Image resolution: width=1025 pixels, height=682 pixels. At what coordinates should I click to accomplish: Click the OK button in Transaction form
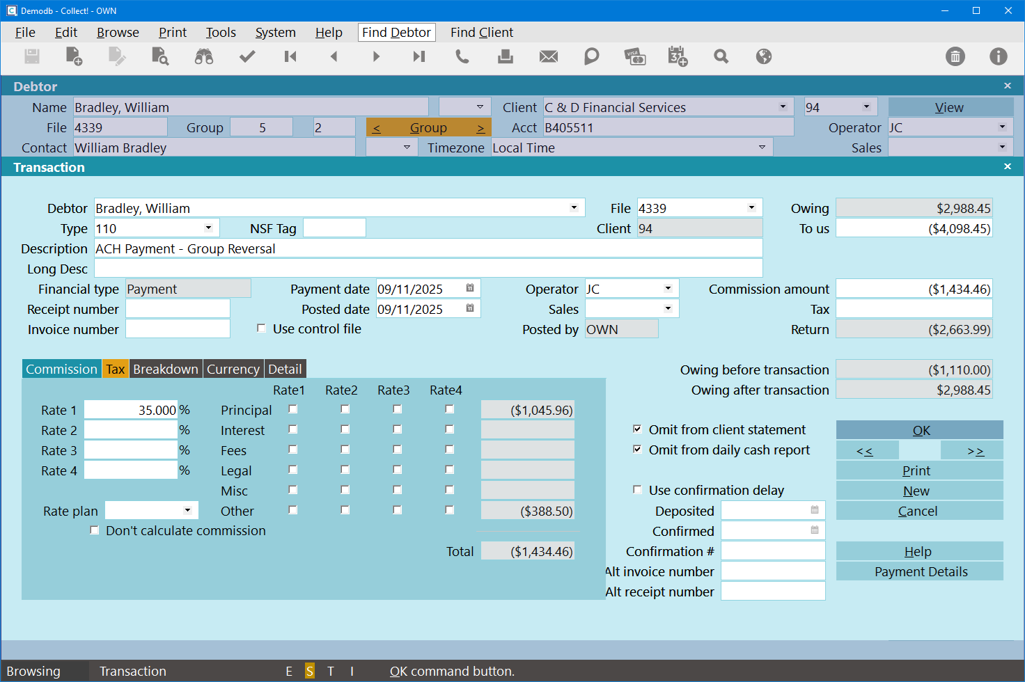click(x=920, y=431)
